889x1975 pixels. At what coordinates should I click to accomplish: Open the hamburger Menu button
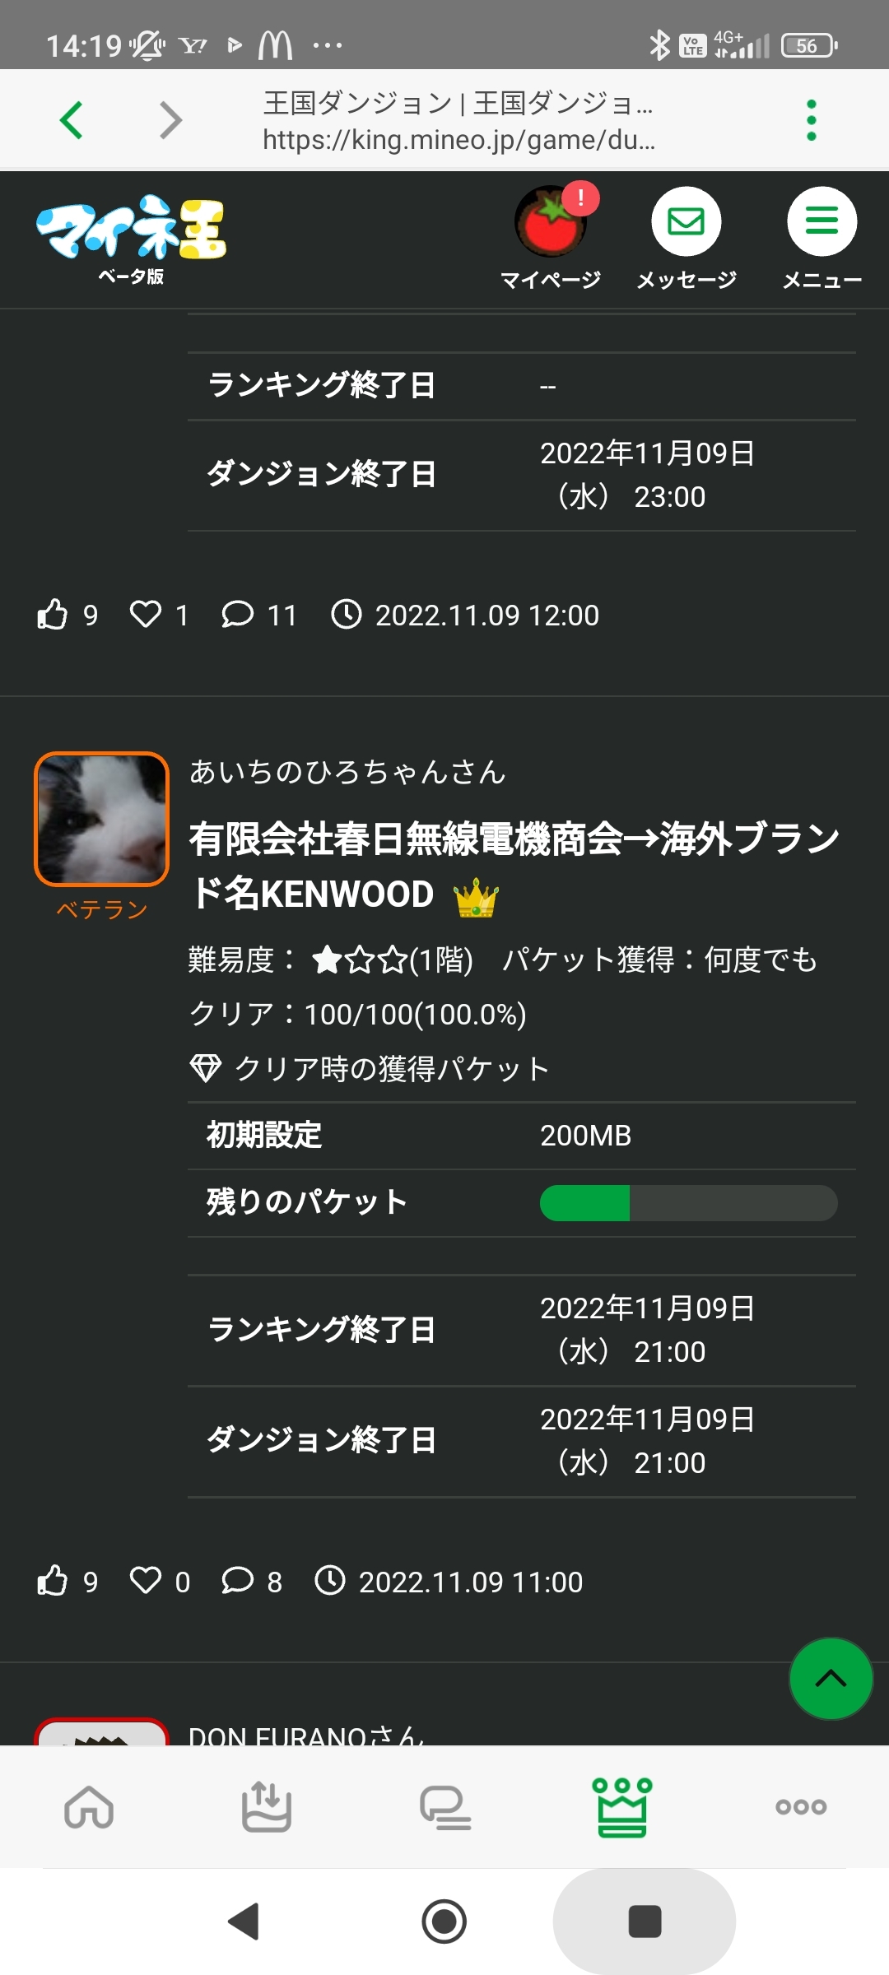[x=822, y=222]
